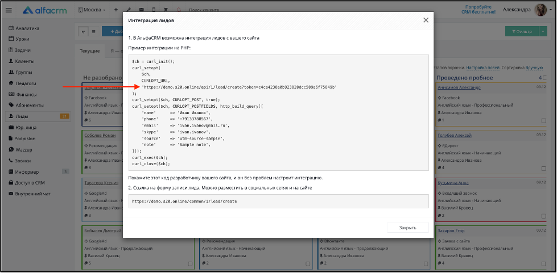This screenshot has height=273, width=557.
Task: Click the Александра user avatar
Action: coord(541,10)
